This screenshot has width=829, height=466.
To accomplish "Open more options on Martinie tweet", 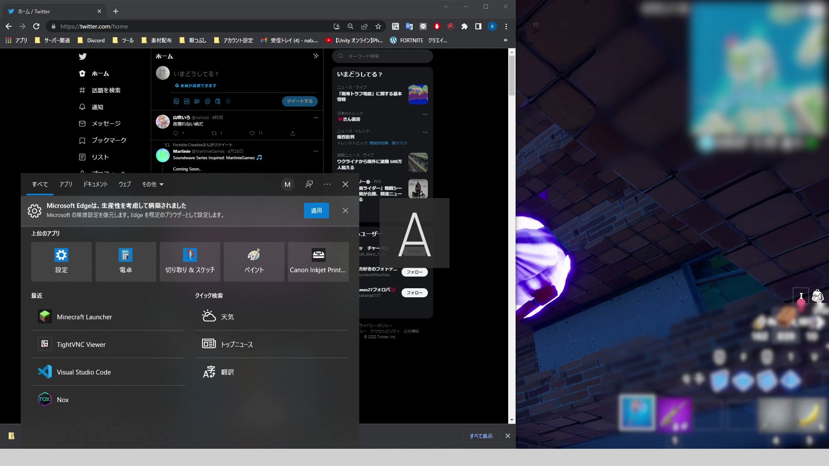I will coord(316,151).
